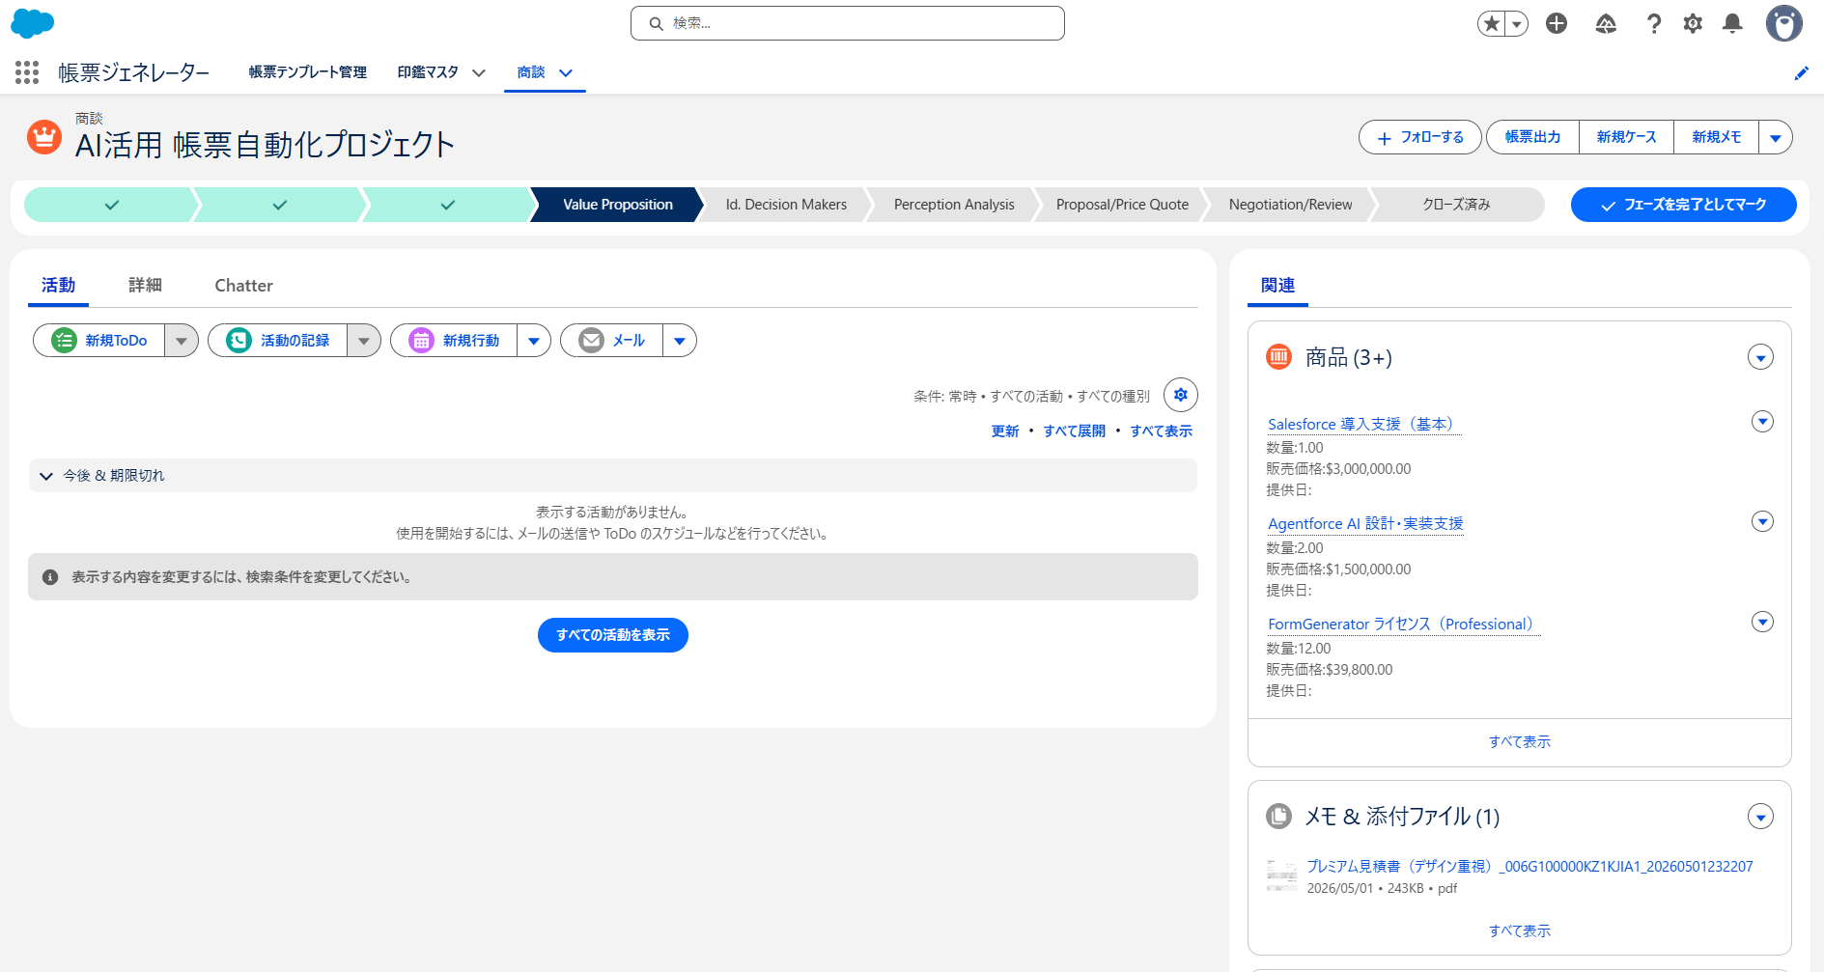Open more actions dropdown next to 新規メモ
This screenshot has height=972, width=1824.
pyautogui.click(x=1776, y=137)
